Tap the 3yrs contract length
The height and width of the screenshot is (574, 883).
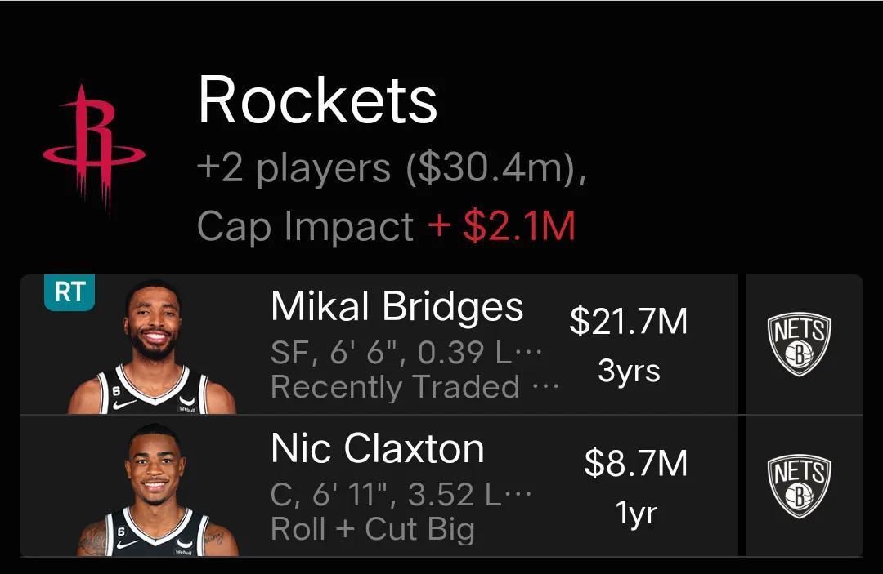click(x=629, y=372)
